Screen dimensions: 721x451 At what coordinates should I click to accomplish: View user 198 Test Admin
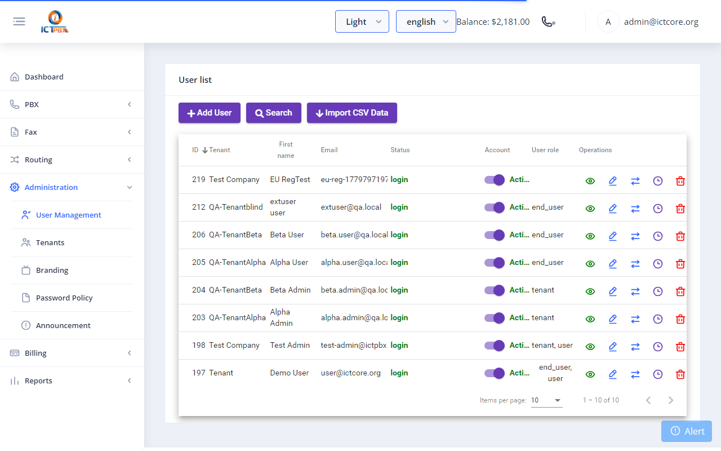(590, 347)
